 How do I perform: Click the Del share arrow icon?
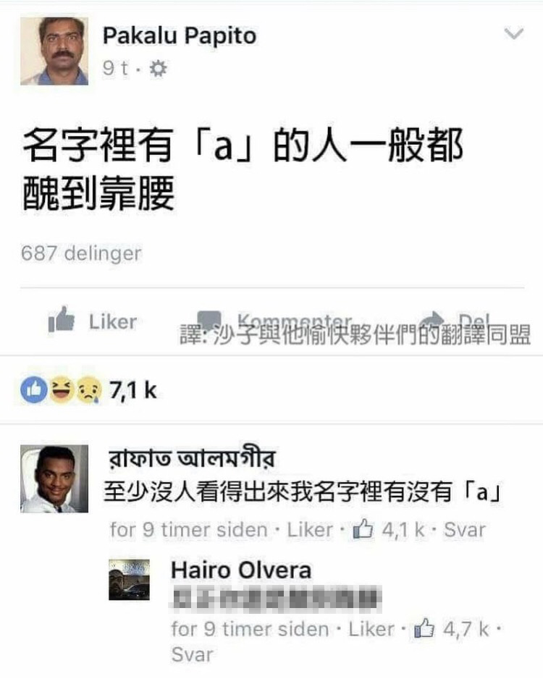(x=432, y=319)
